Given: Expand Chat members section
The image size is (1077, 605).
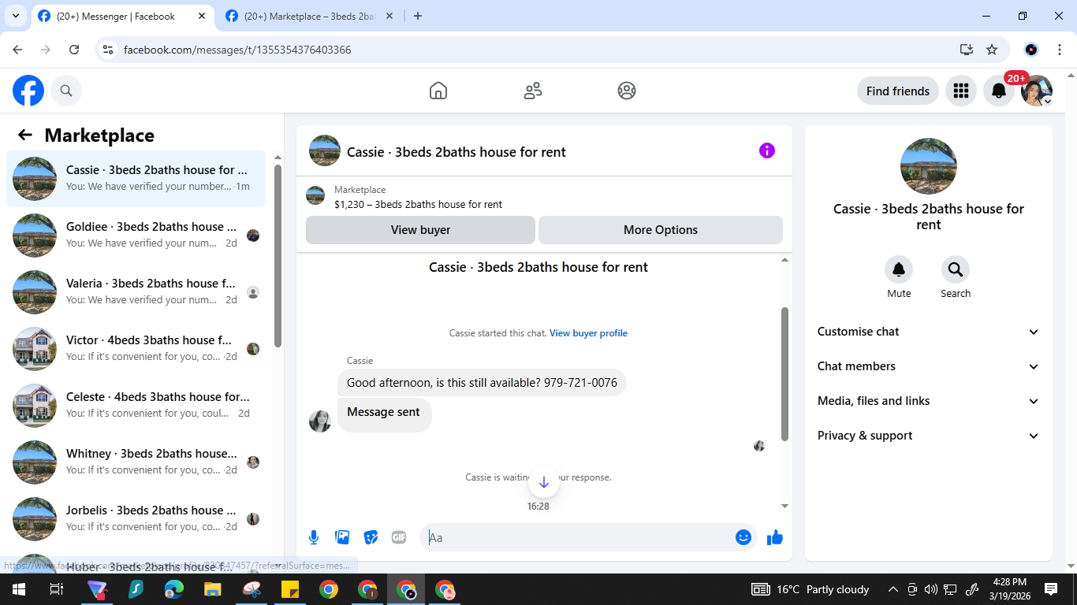Looking at the screenshot, I should pos(929,366).
